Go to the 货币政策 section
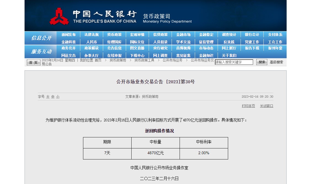This screenshot has width=312, height=184. (x=114, y=34)
